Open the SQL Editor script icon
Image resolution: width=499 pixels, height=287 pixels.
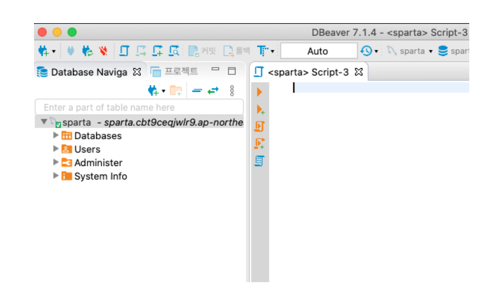(x=124, y=50)
